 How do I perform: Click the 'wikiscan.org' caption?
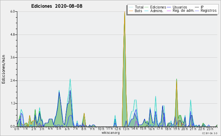[110, 133]
